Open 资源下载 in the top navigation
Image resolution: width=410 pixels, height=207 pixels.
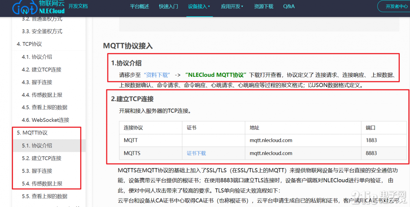[x=263, y=6]
